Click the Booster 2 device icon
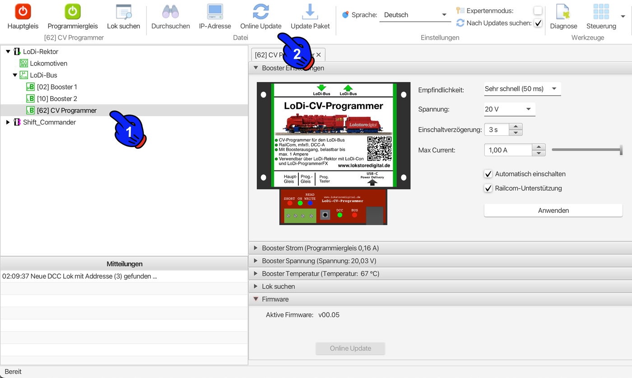This screenshot has height=378, width=632. (x=31, y=98)
